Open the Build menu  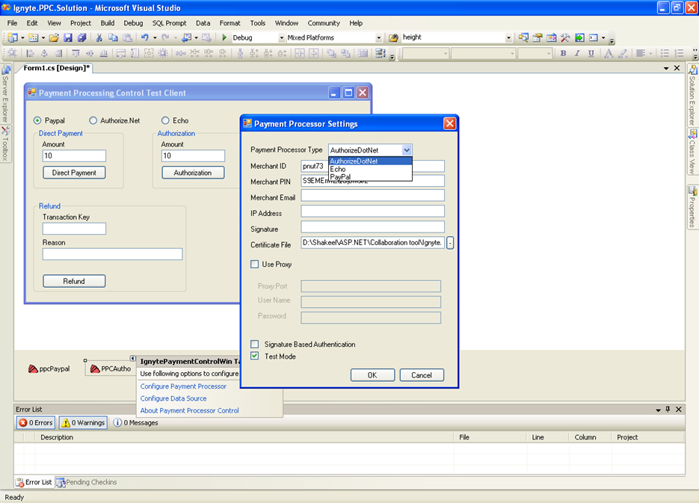[x=108, y=23]
